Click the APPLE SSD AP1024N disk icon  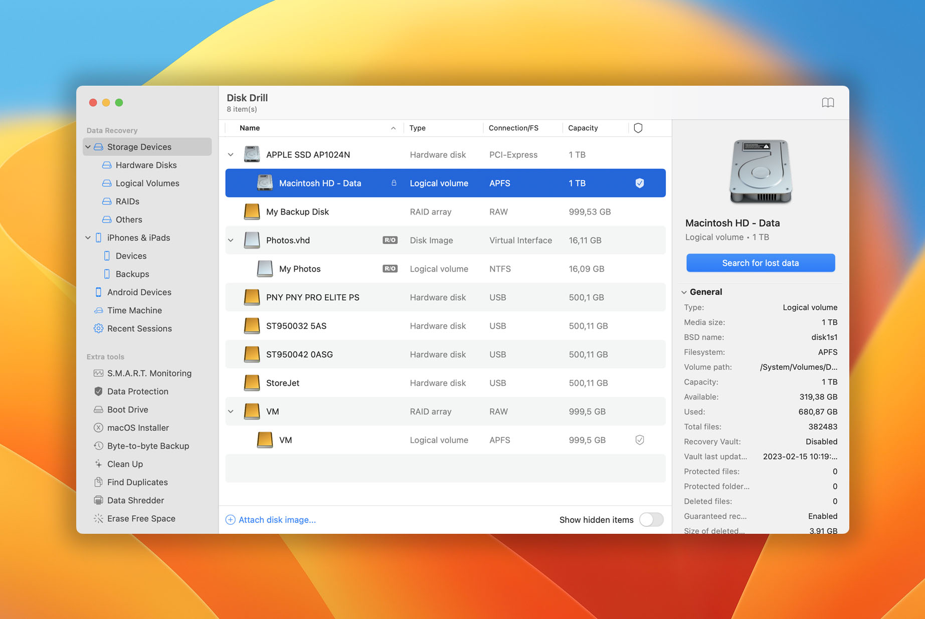pos(252,154)
